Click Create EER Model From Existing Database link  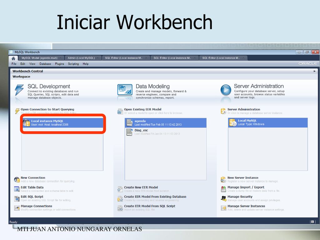pos(155,197)
